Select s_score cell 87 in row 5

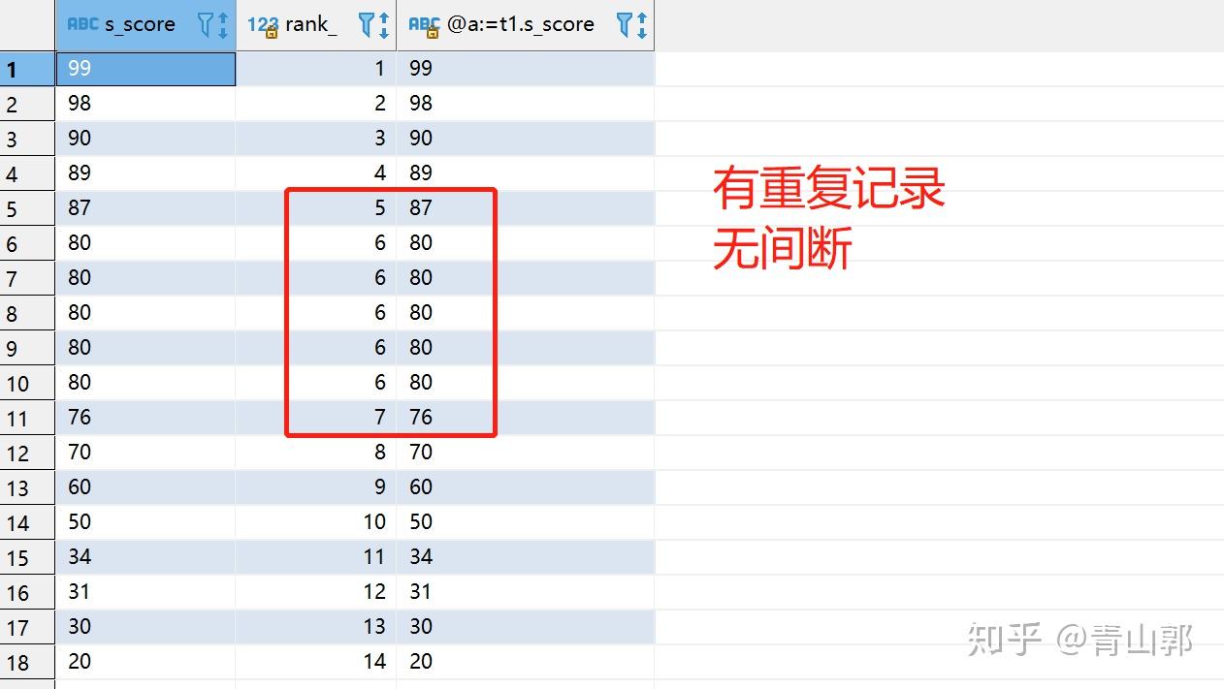tap(145, 208)
